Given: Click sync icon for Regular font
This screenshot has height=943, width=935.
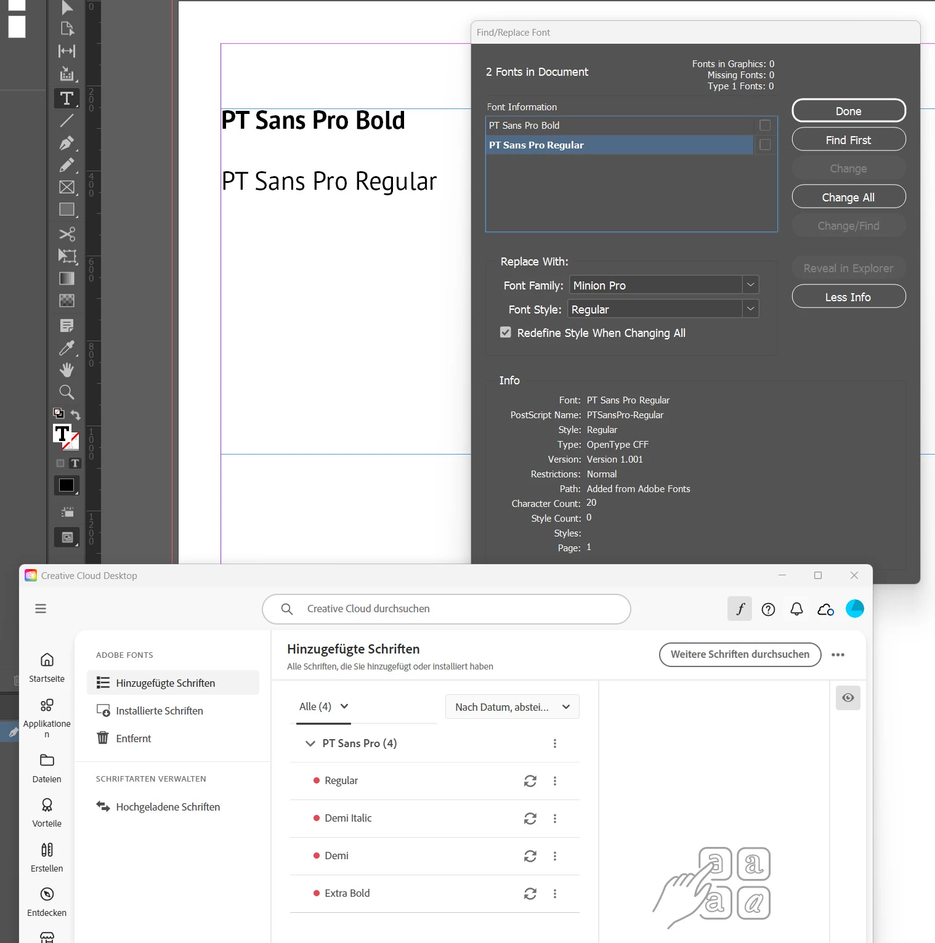Looking at the screenshot, I should point(530,781).
